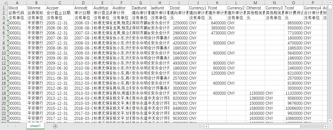
Task: Select column O header
Action: 293,3
